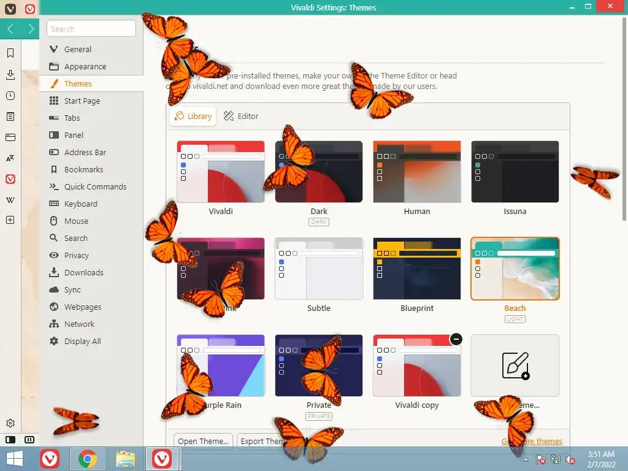Open the Downloads panel icon
The width and height of the screenshot is (628, 471).
click(10, 74)
